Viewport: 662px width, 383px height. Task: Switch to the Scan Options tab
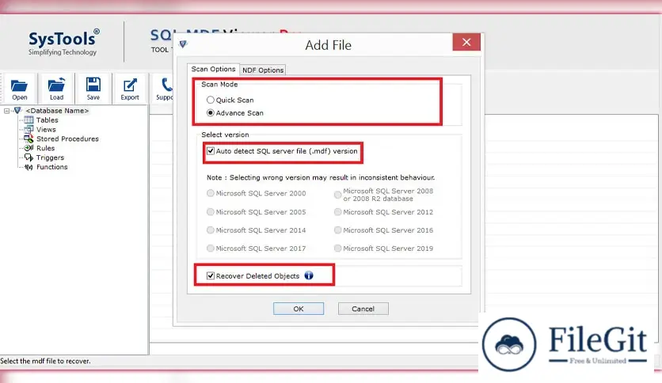pyautogui.click(x=213, y=69)
